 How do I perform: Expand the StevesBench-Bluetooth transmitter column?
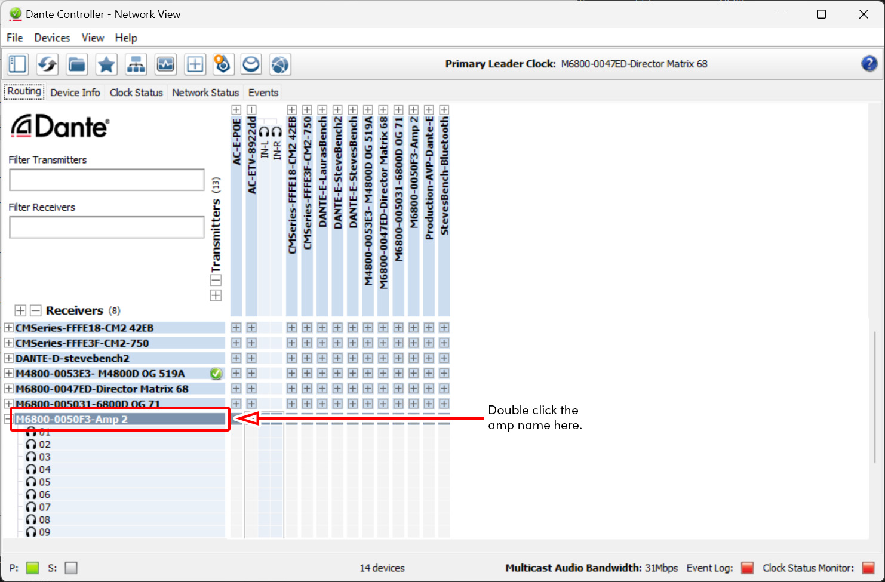pos(444,110)
